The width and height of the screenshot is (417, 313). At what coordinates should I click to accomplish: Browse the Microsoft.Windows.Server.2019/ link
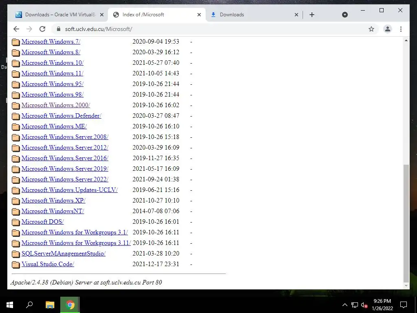65,169
